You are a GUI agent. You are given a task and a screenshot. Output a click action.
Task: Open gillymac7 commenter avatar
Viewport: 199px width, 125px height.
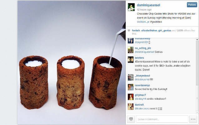click(x=131, y=97)
